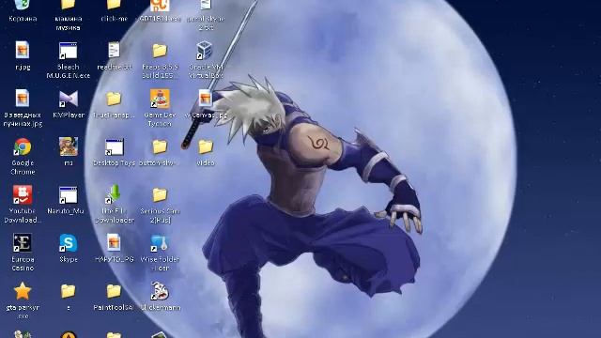Open the Корзина recycle bin icon
Screen dimensions: 601x338
[23, 6]
